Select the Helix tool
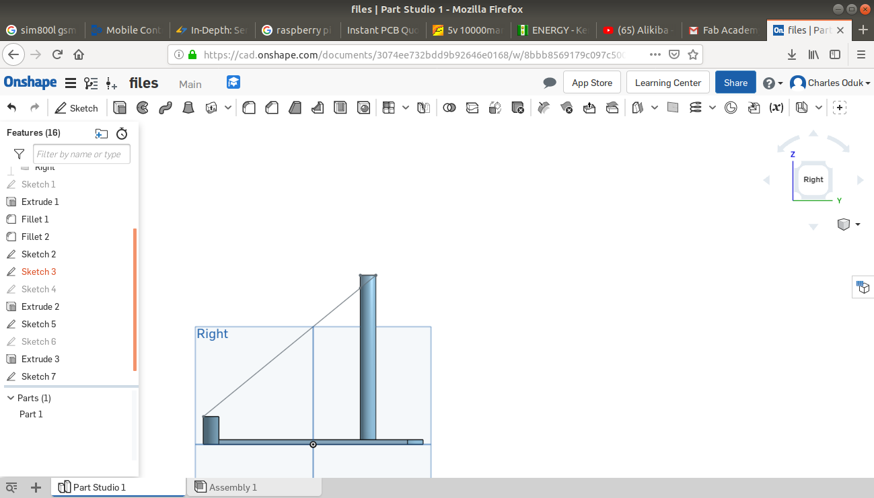 (696, 108)
